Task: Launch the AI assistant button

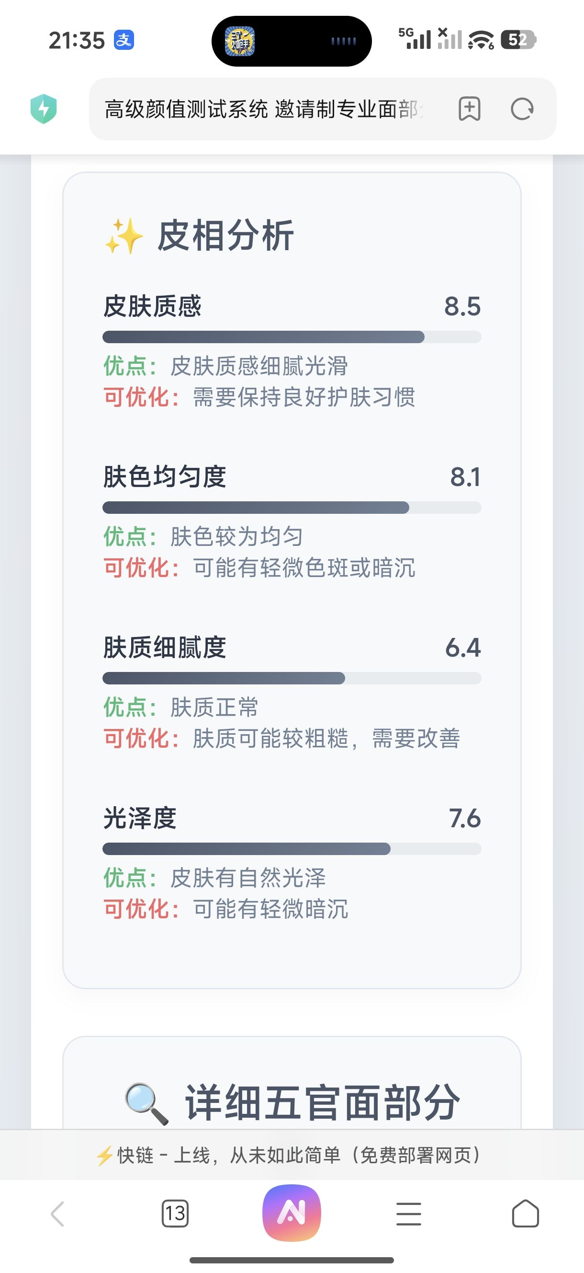Action: [292, 1212]
